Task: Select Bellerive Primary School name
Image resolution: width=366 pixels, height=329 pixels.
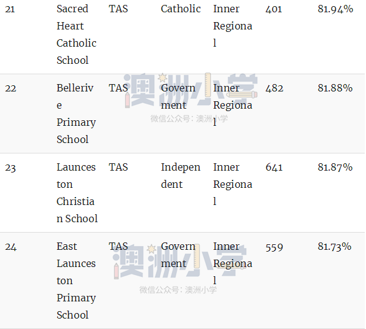Action: click(x=76, y=114)
